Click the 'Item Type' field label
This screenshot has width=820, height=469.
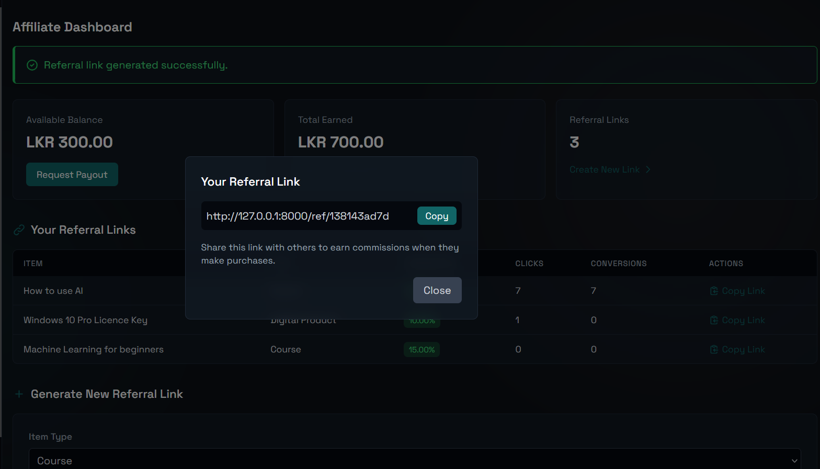pyautogui.click(x=50, y=437)
